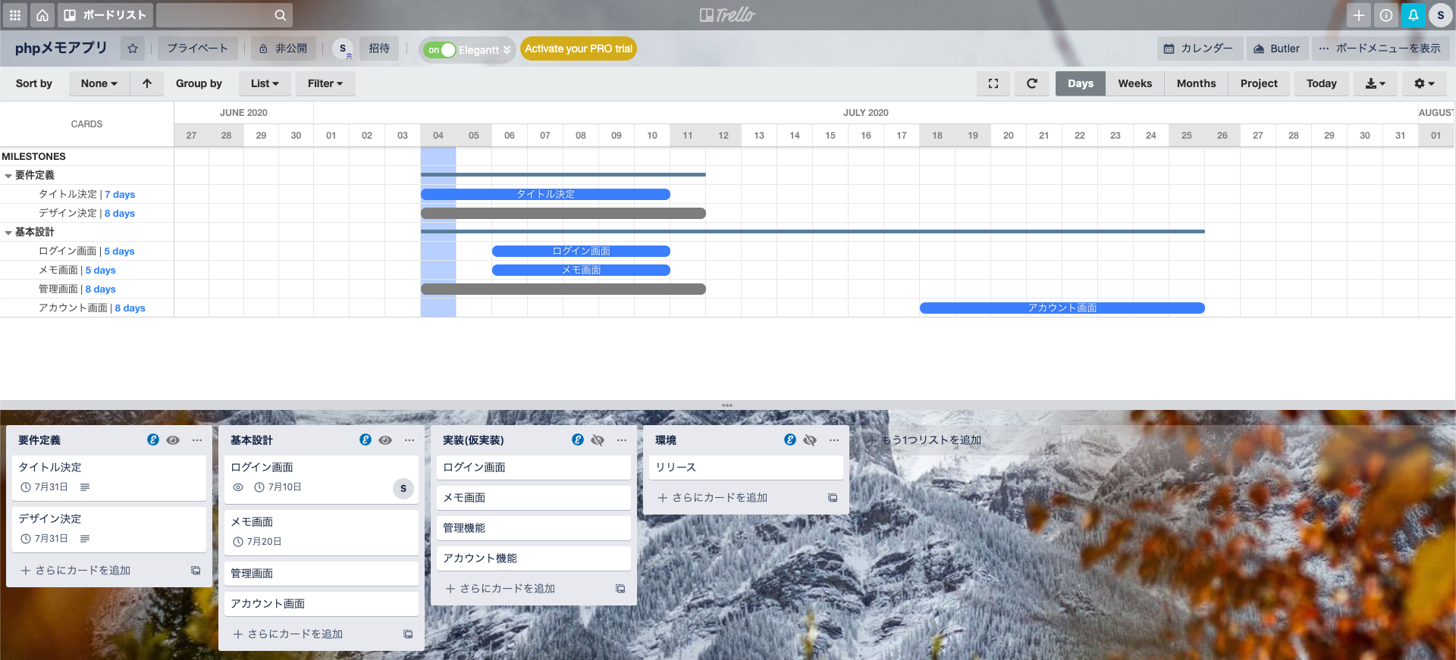Unhide the 実装(仮実装) list in Gantt

coord(598,440)
